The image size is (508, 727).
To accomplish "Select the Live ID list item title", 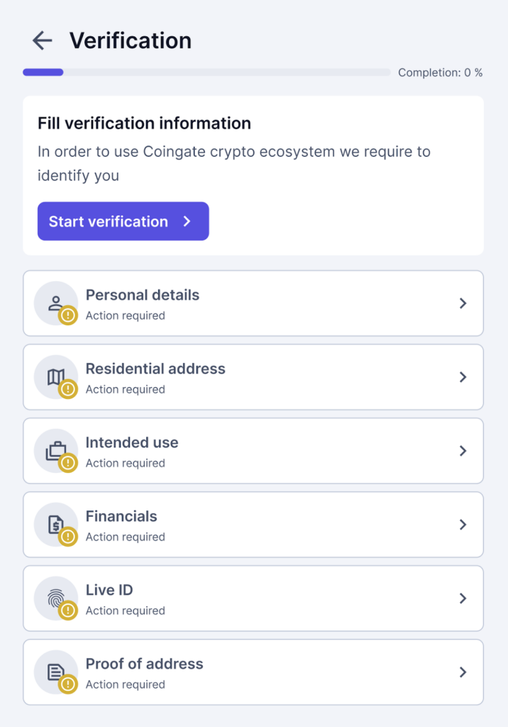I will [109, 590].
